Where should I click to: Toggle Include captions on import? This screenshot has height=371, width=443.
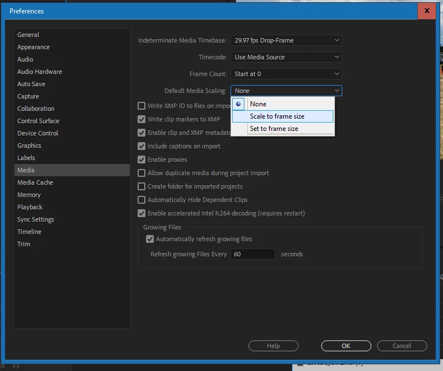point(142,146)
